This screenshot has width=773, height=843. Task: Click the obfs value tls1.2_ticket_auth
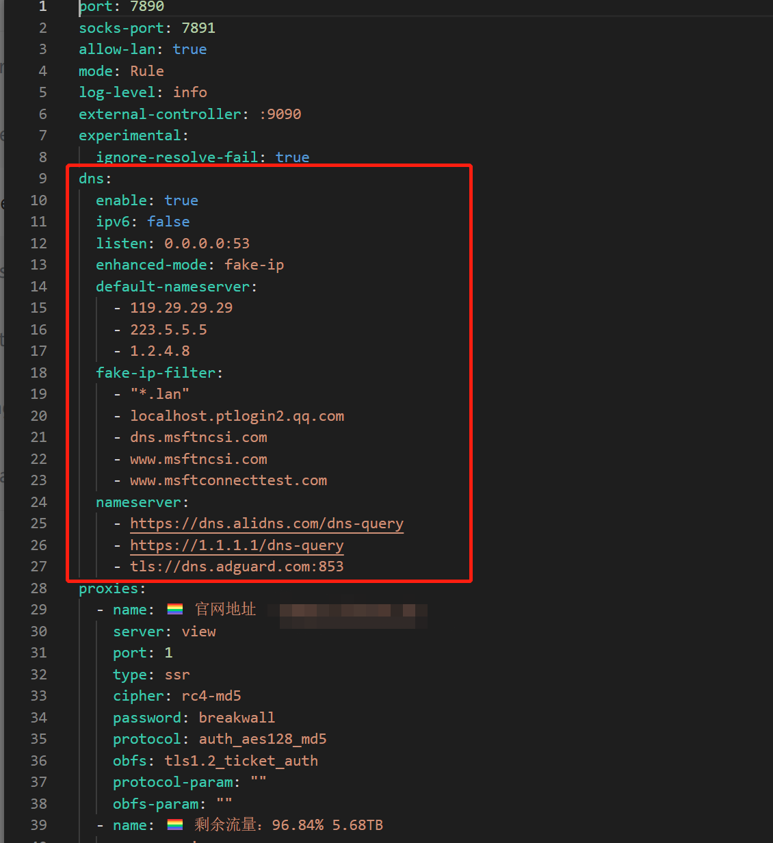pos(241,761)
